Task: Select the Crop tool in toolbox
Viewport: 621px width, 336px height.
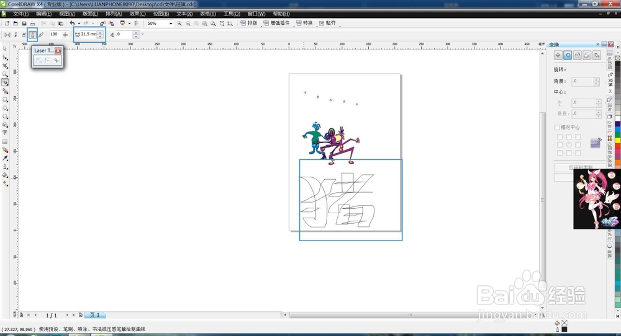Action: 5,66
